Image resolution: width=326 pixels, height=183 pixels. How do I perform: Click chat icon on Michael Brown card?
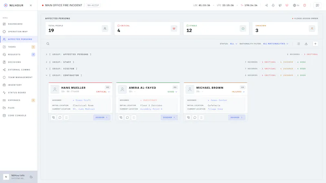(195, 118)
